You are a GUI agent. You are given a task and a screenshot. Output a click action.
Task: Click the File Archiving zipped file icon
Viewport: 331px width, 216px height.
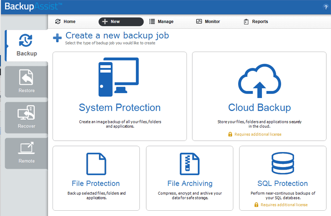(x=190, y=164)
